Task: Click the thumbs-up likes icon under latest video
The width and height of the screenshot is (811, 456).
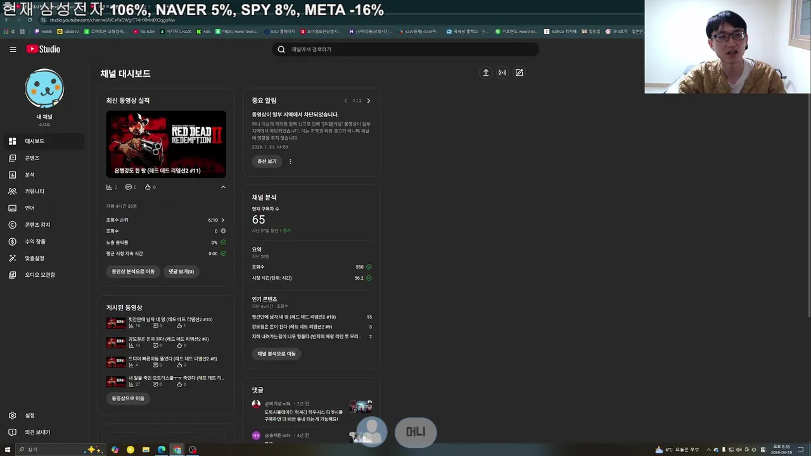Action: pos(148,187)
